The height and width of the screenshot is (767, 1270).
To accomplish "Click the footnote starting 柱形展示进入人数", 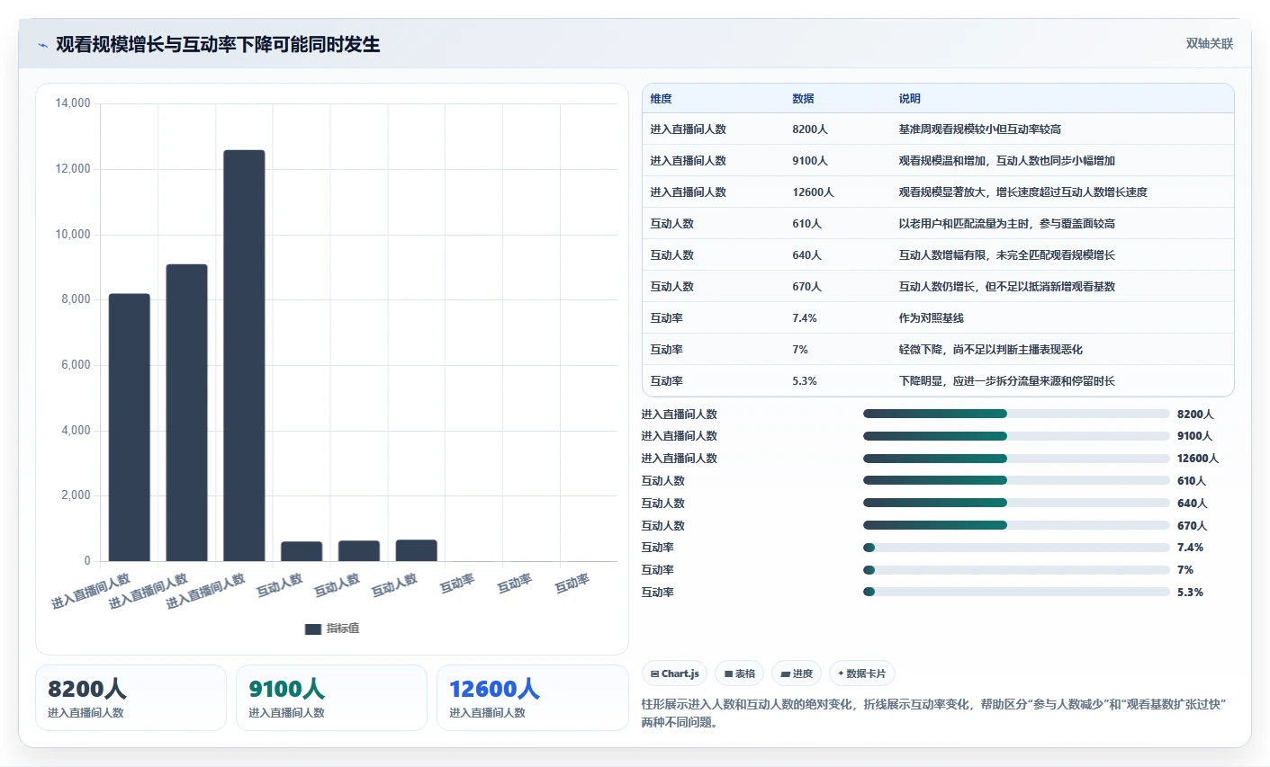I will click(933, 713).
